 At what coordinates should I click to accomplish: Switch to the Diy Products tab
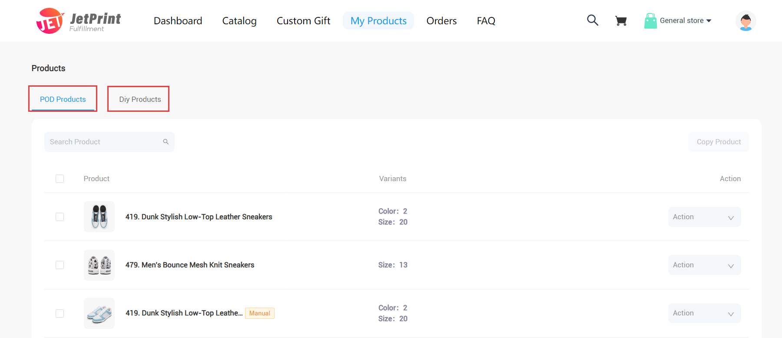[x=140, y=99]
